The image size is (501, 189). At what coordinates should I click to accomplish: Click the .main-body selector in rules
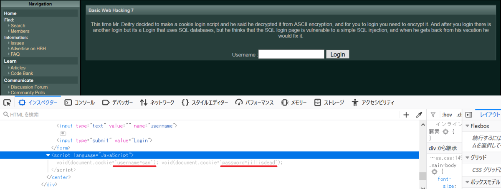[443, 165]
